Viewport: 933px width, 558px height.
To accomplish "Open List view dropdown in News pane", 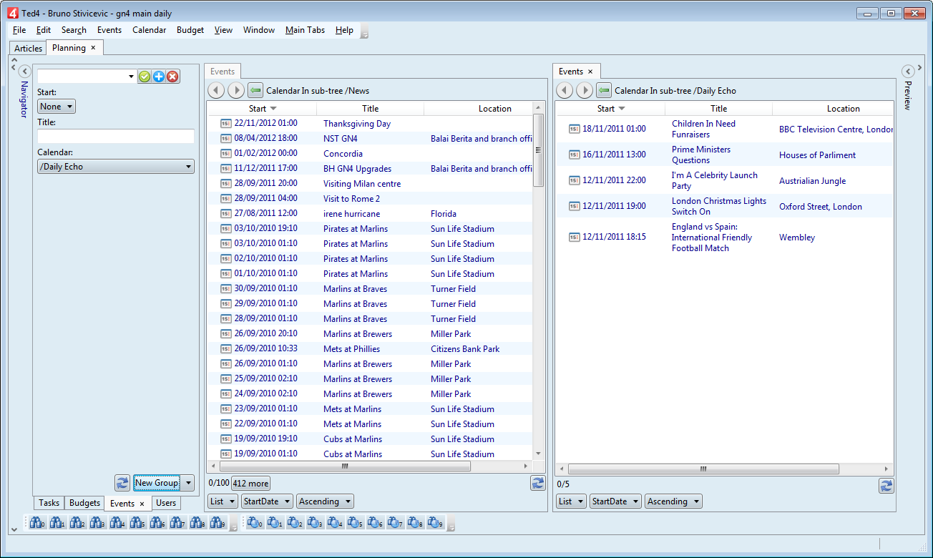I will pos(223,501).
